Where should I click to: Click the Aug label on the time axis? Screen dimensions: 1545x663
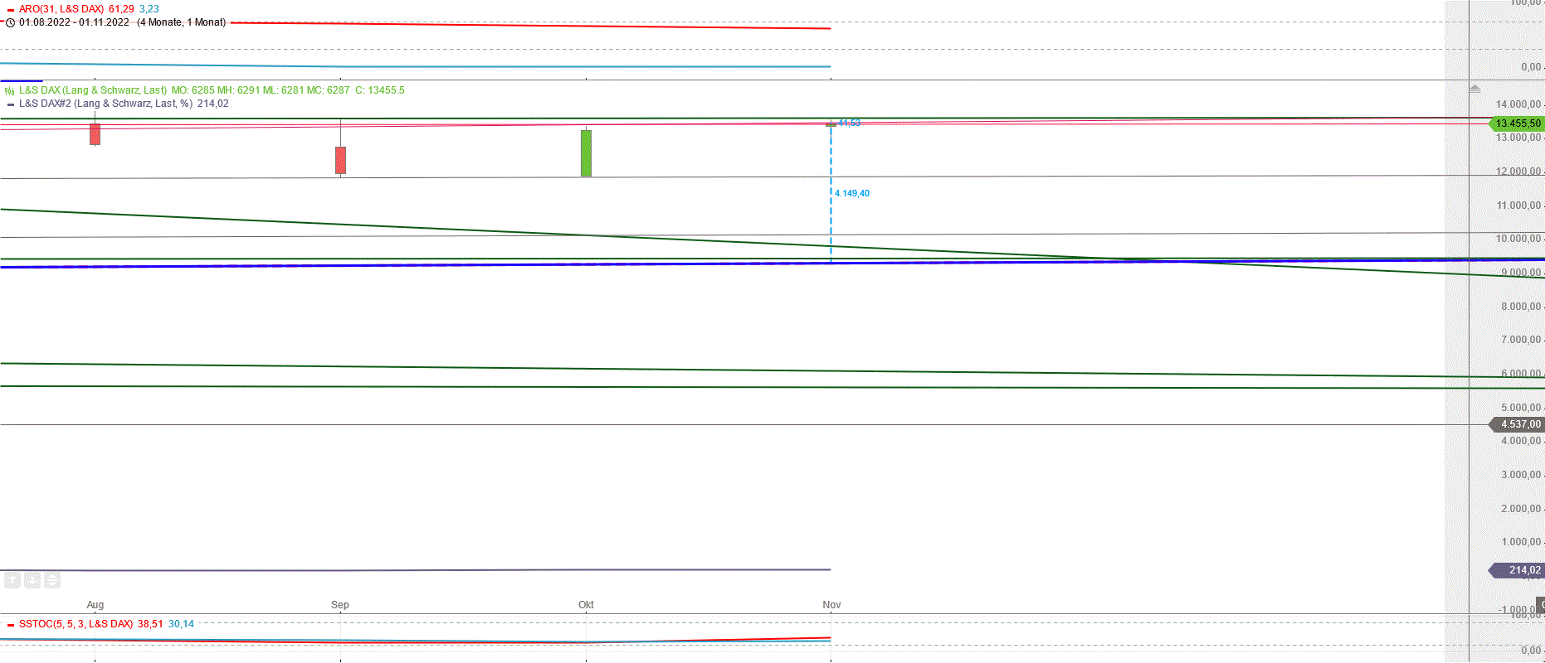tap(95, 605)
